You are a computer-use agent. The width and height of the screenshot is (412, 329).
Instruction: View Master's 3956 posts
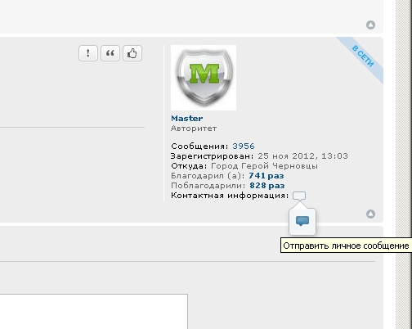tap(244, 146)
